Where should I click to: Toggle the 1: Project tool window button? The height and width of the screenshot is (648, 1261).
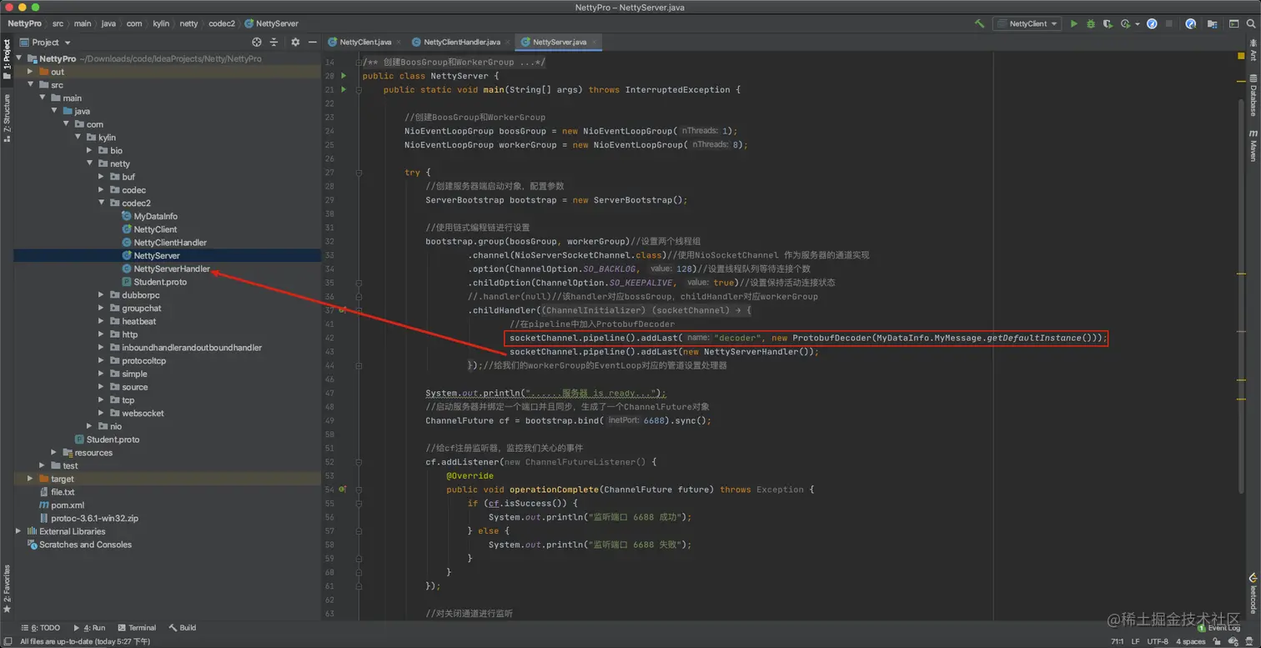tap(7, 59)
